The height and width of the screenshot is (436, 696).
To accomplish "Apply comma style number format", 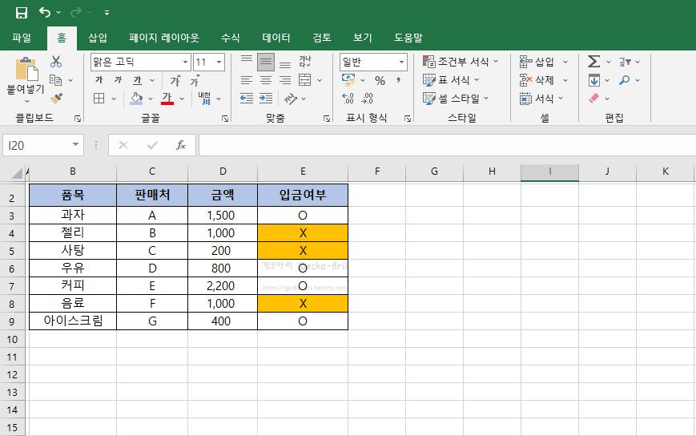I will pos(399,80).
